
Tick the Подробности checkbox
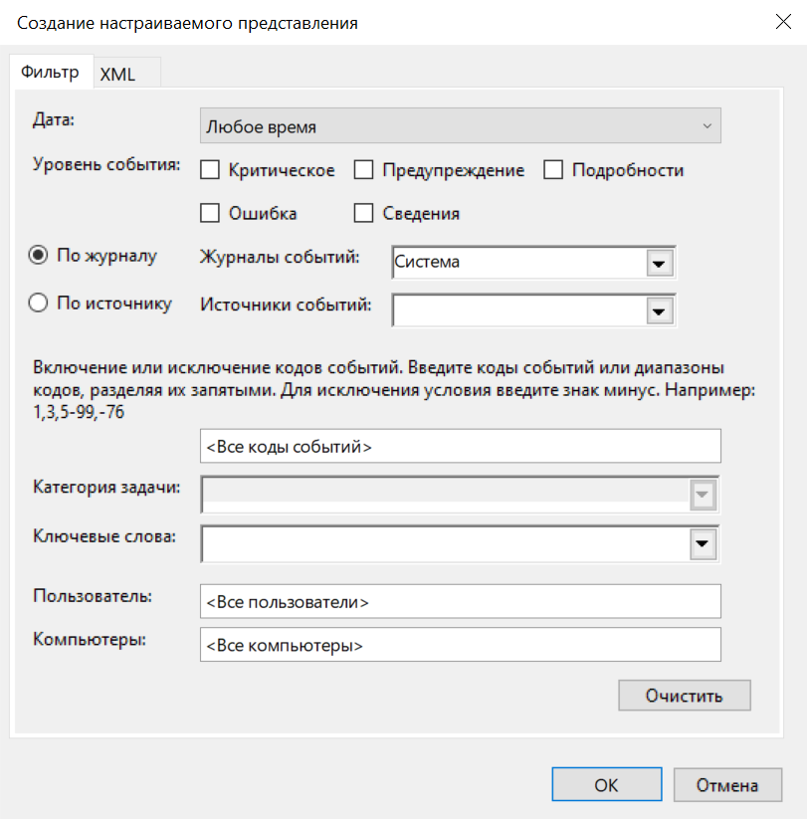[x=553, y=170]
